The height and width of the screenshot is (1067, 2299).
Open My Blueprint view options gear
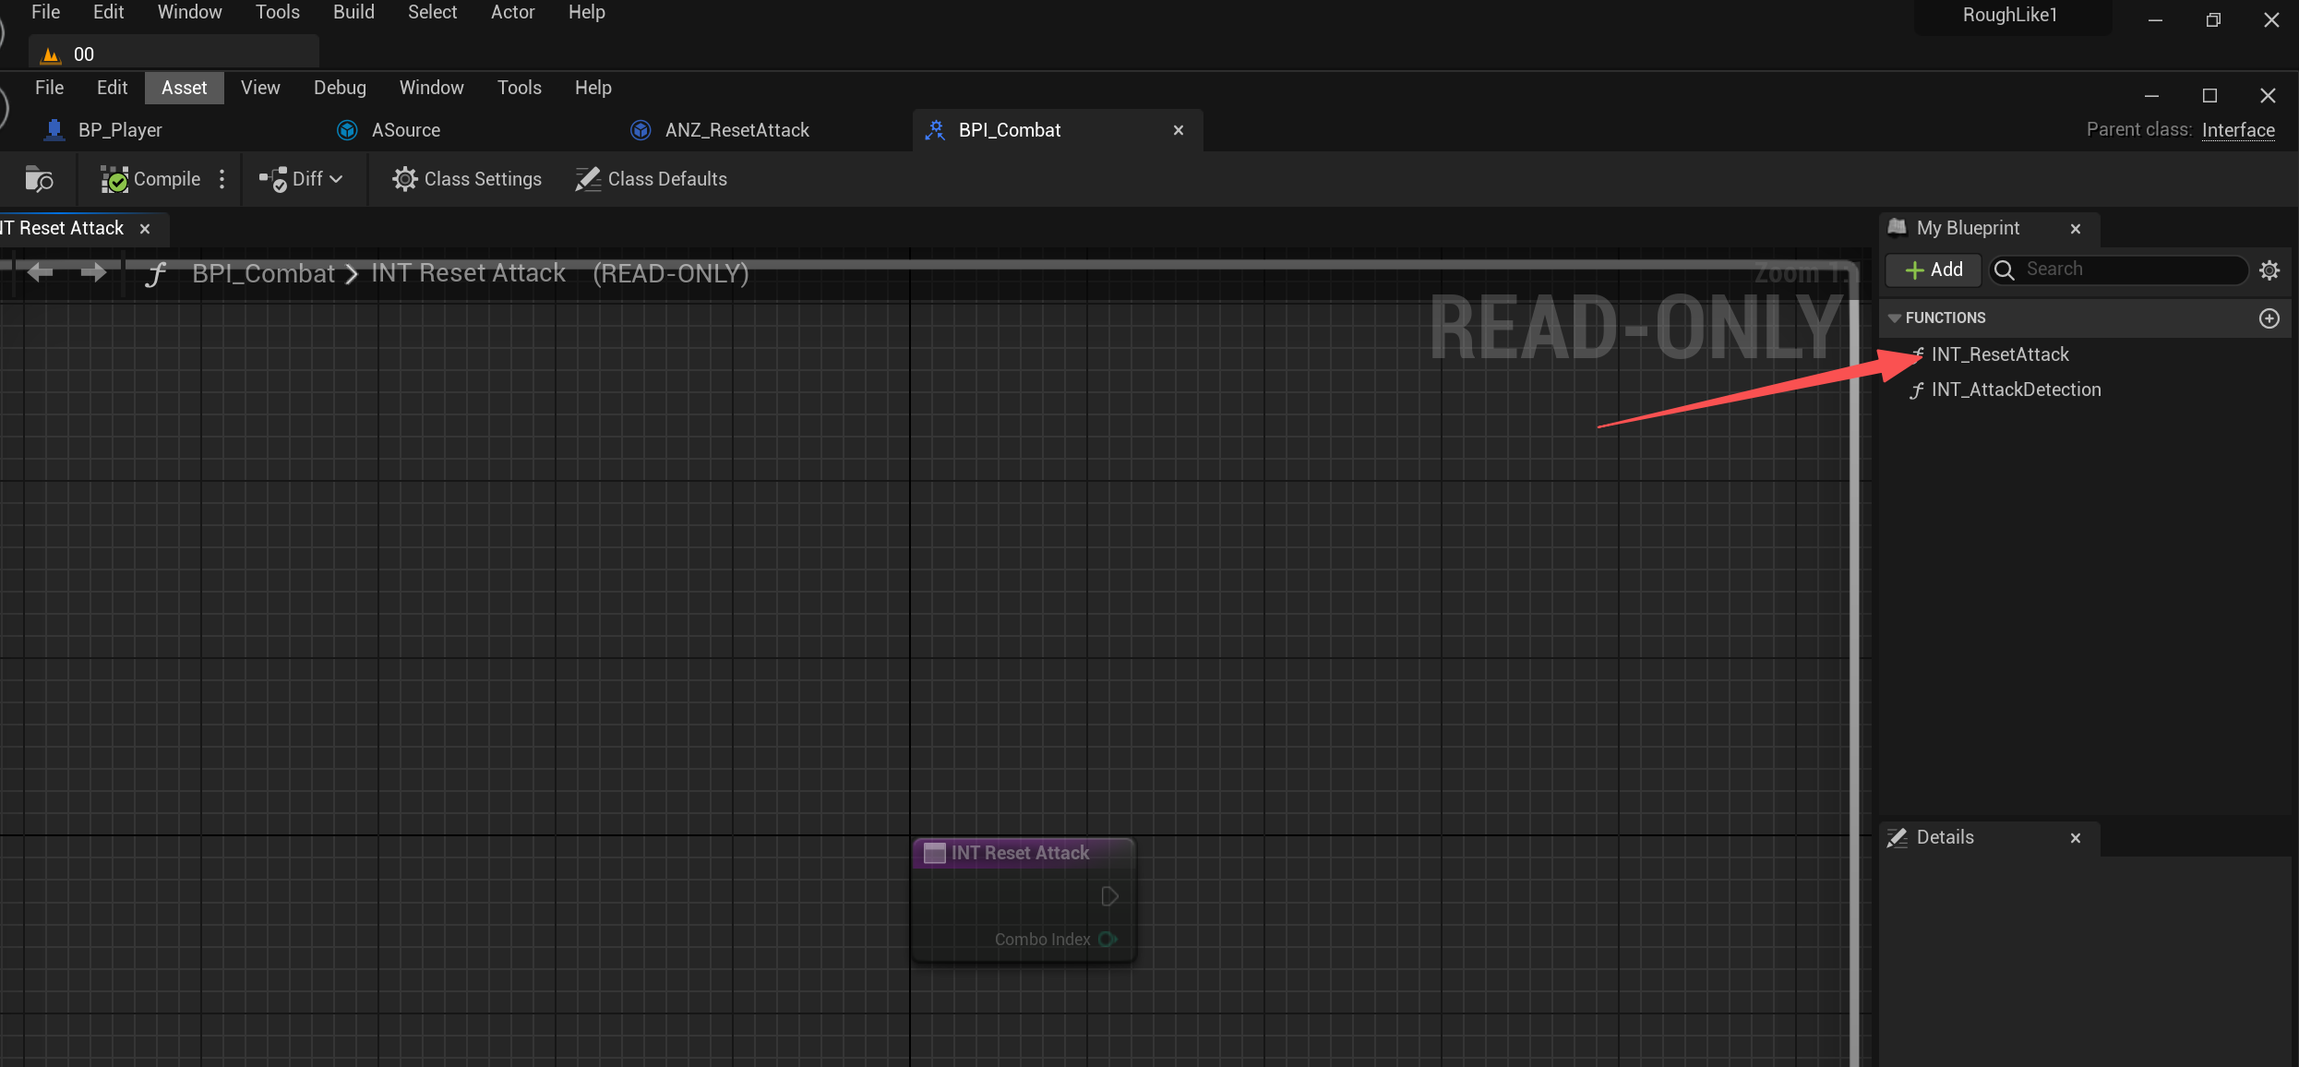coord(2269,270)
